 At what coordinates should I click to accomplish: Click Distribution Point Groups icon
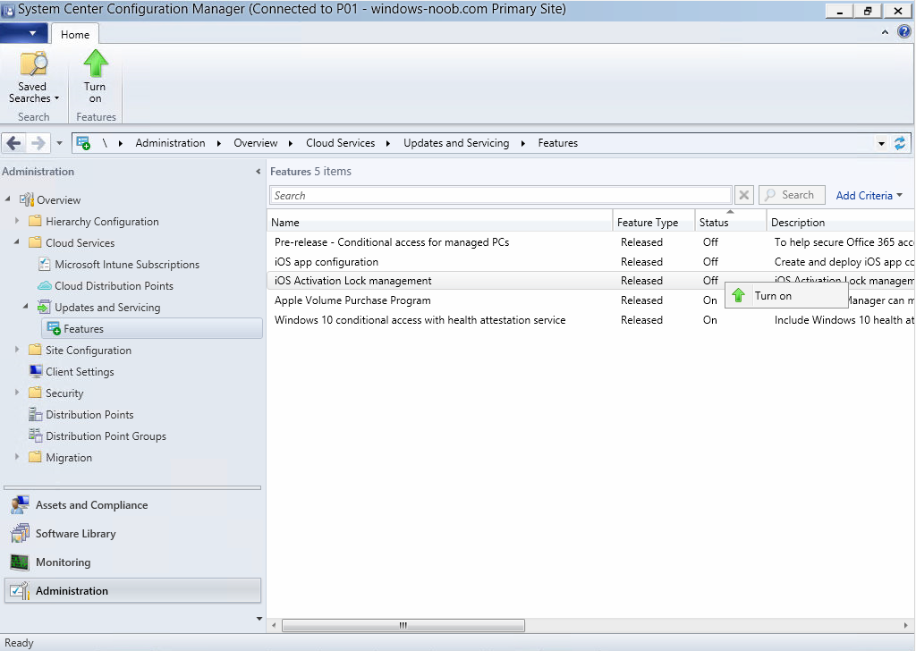pos(35,435)
